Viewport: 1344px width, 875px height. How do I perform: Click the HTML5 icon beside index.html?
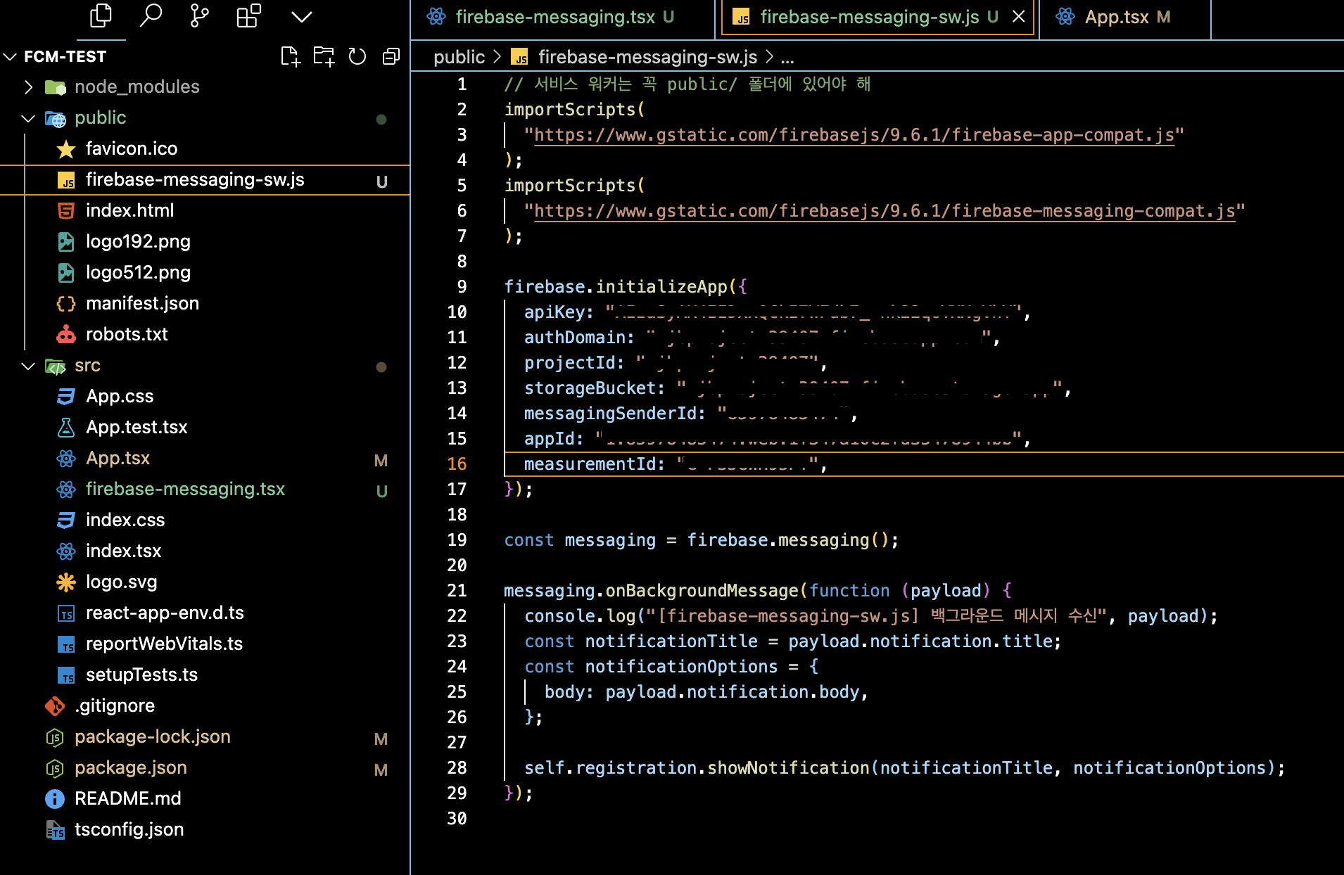(66, 211)
